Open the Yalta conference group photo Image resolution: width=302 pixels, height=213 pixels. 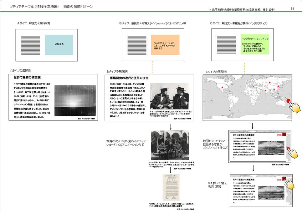point(170,145)
